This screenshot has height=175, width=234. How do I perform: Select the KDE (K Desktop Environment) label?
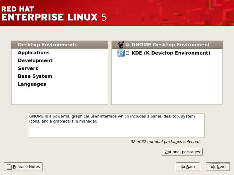pyautogui.click(x=171, y=53)
